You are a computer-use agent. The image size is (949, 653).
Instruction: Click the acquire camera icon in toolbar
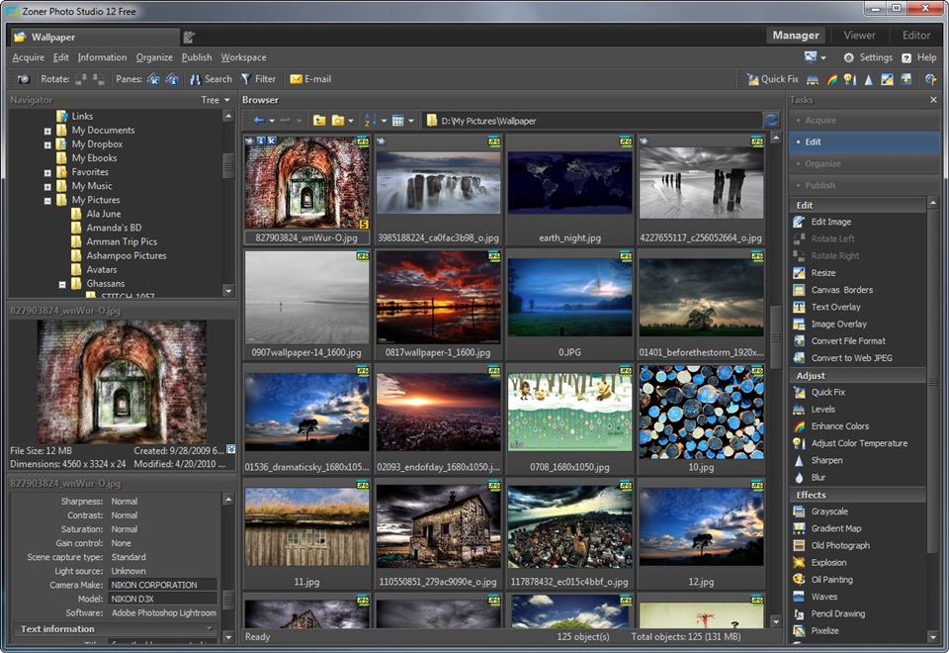(23, 79)
